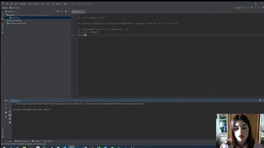The height and width of the screenshot is (148, 264).
Task: Open the VCS menu
Action: (53, 4)
